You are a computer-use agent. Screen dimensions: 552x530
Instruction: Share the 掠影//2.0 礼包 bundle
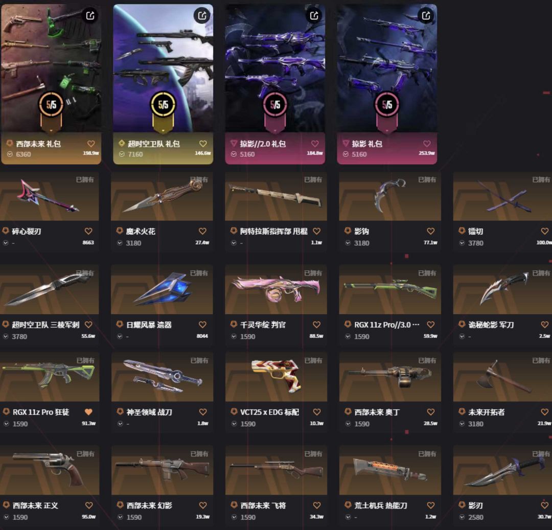pos(314,15)
